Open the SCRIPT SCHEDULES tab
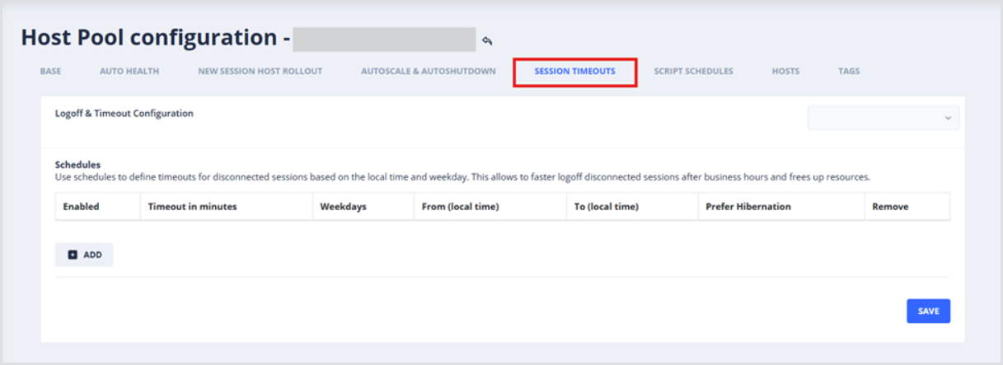This screenshot has width=1003, height=365. 693,72
